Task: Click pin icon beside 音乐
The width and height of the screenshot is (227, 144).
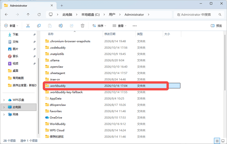Action: [34, 56]
